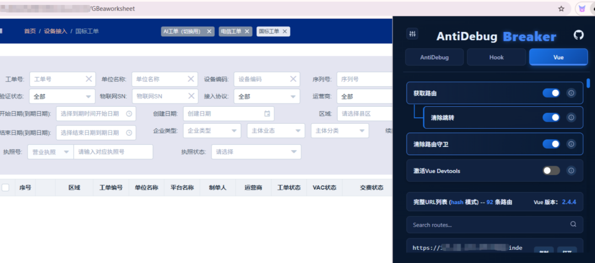Click the 交费状态 column header
Image resolution: width=595 pixels, height=263 pixels.
tap(371, 188)
